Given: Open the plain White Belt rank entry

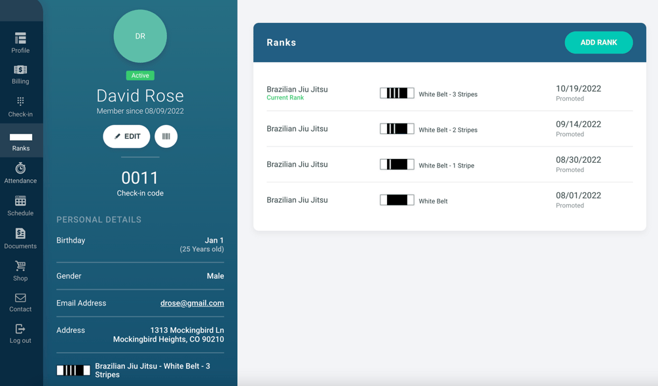Looking at the screenshot, I should tap(449, 200).
